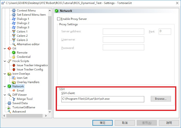181x128 pixels.
Task: Click the Issue Tracker Integration bug icon
Action: click(14, 65)
